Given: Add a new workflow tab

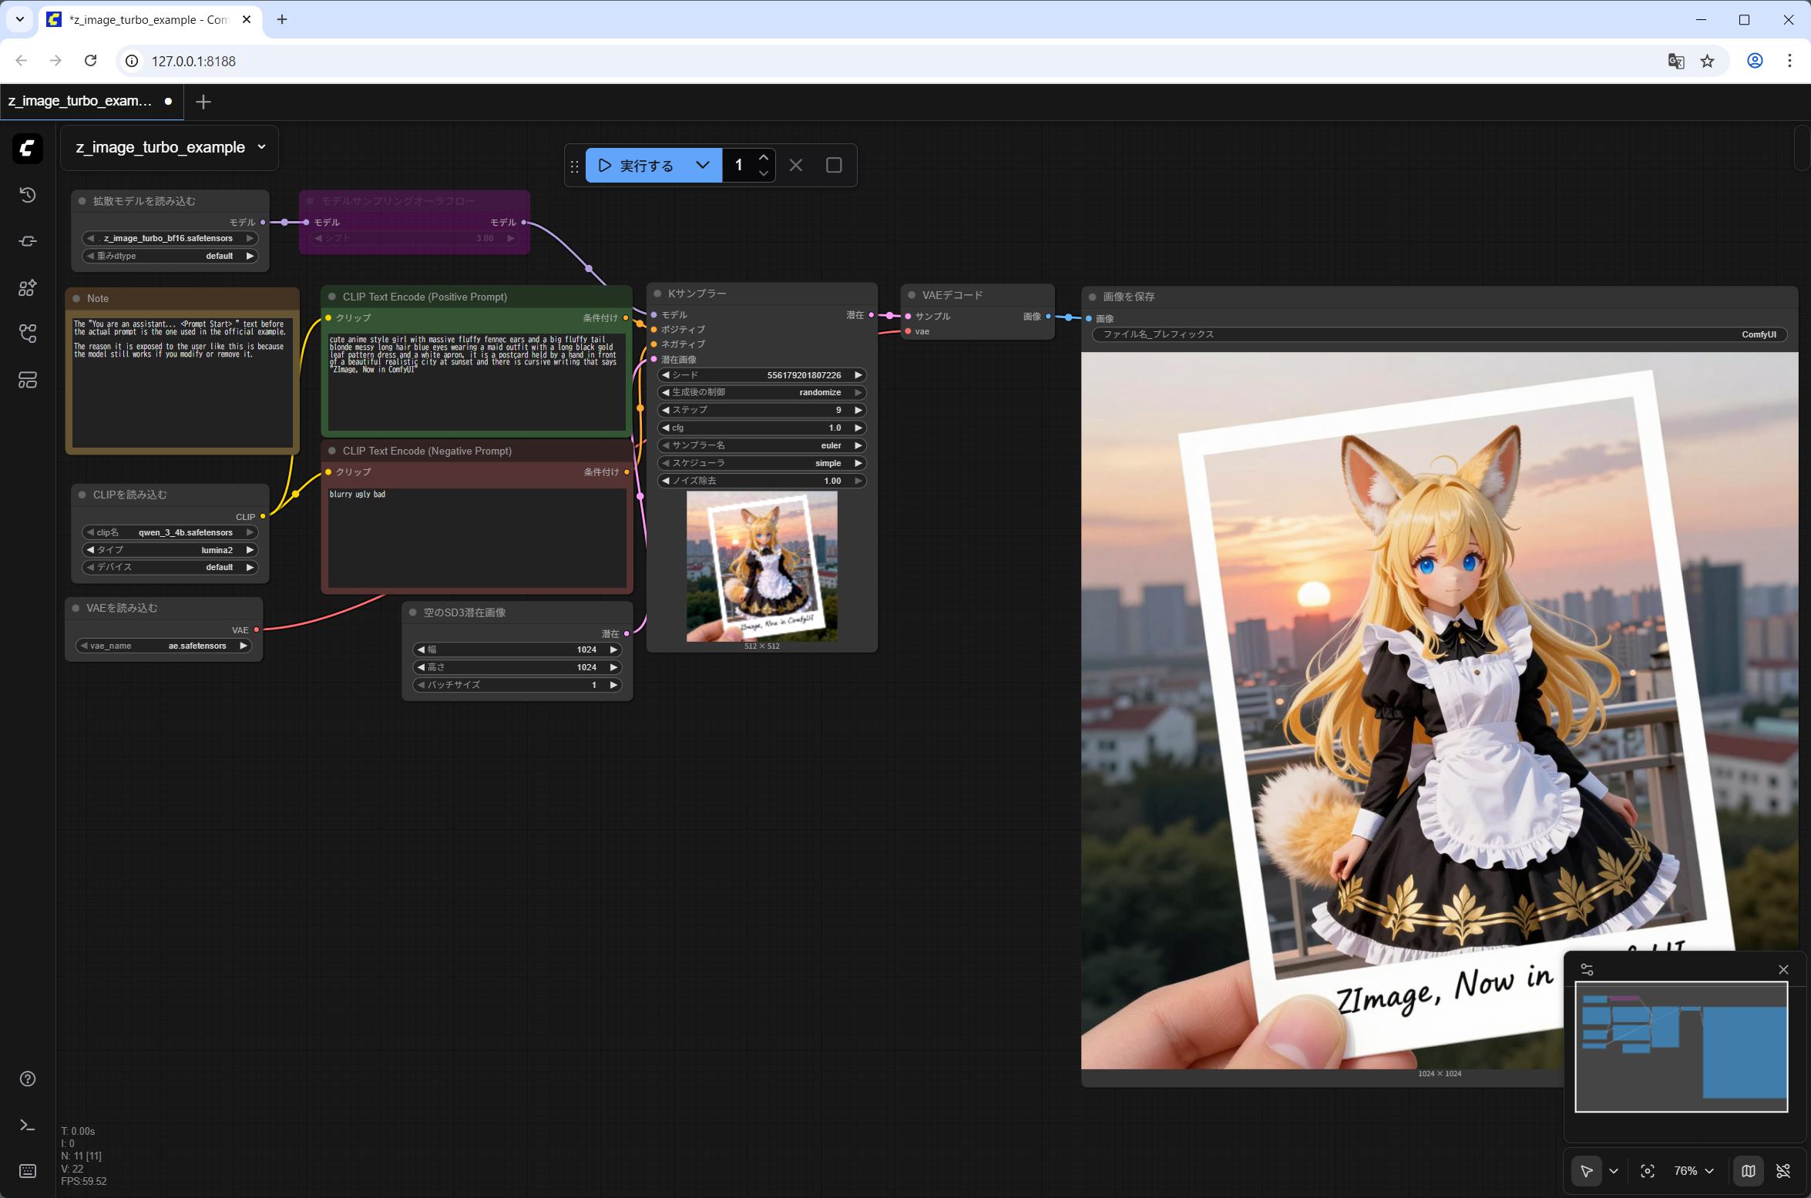Looking at the screenshot, I should click(x=203, y=102).
